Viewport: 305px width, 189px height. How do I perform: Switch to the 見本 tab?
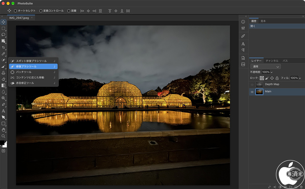click(263, 21)
